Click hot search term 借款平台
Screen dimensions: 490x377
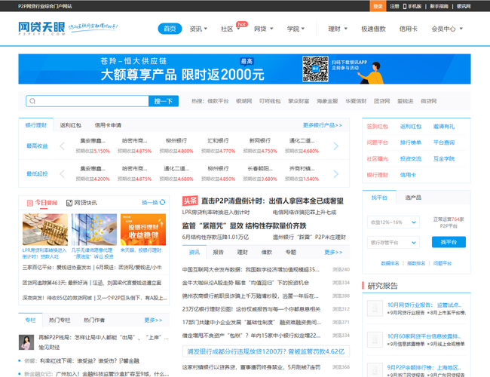point(218,101)
